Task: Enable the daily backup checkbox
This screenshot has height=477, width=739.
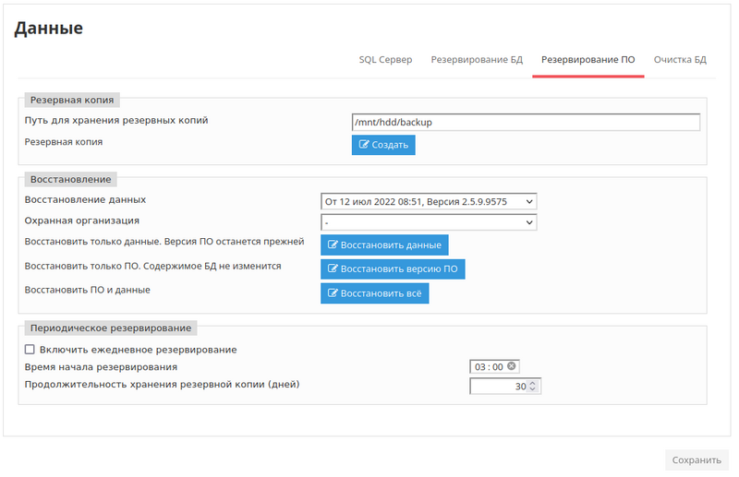Action: [30, 350]
